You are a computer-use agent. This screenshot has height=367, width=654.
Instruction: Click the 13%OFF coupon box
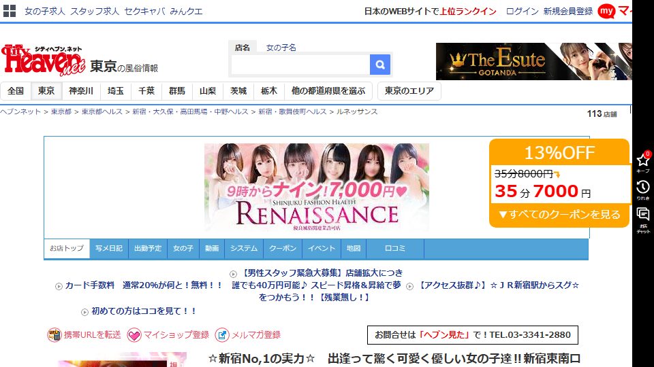tap(559, 183)
